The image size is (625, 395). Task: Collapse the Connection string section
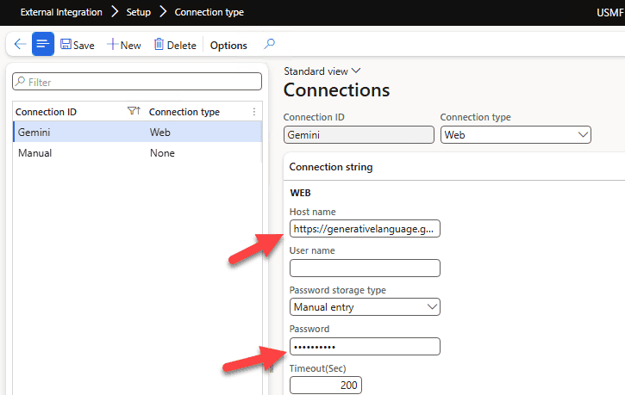click(331, 167)
